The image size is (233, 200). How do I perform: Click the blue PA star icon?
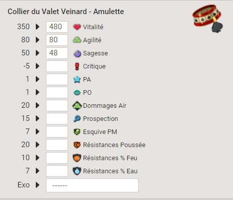click(77, 80)
